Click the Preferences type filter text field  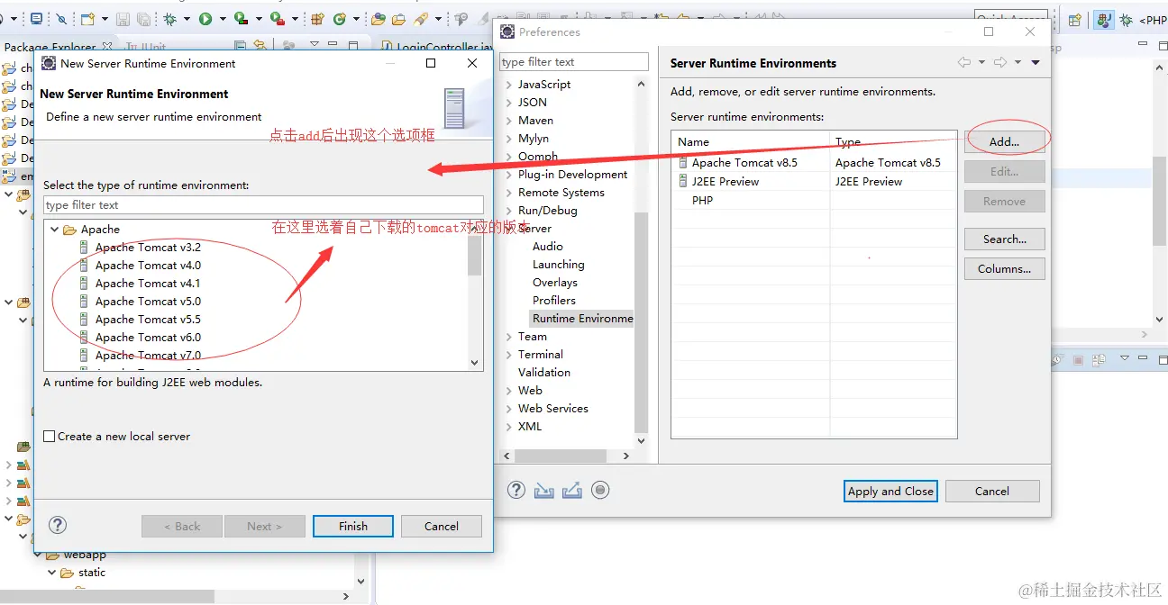(573, 62)
